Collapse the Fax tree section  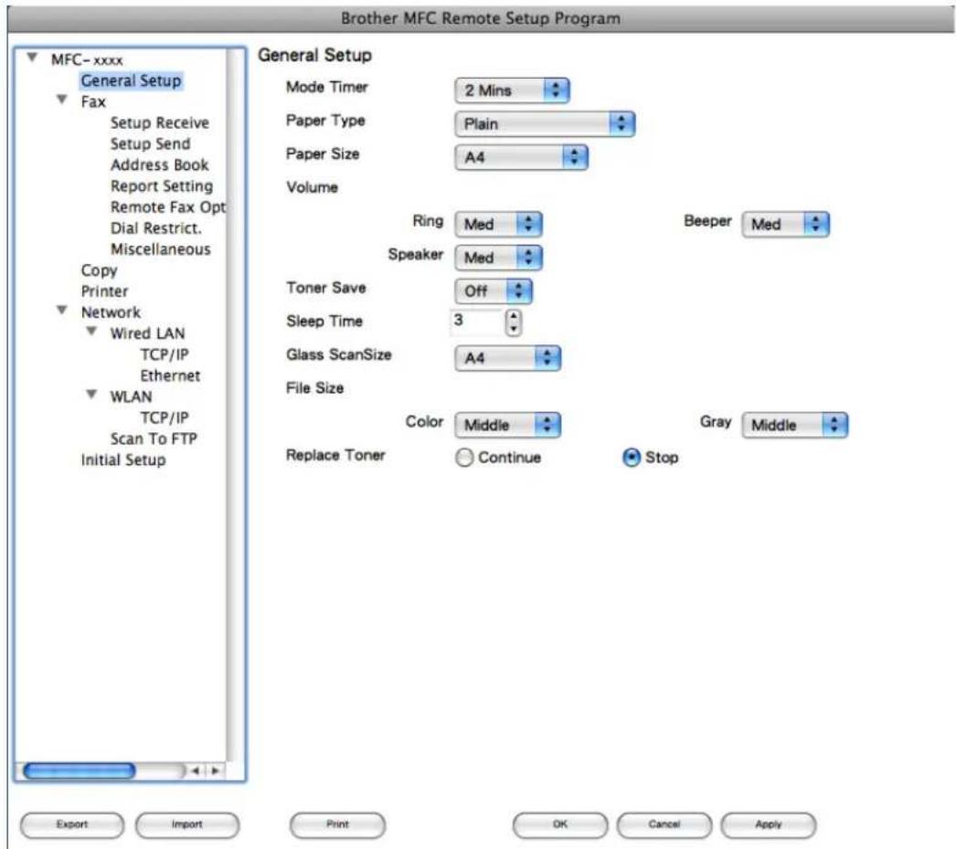(61, 100)
